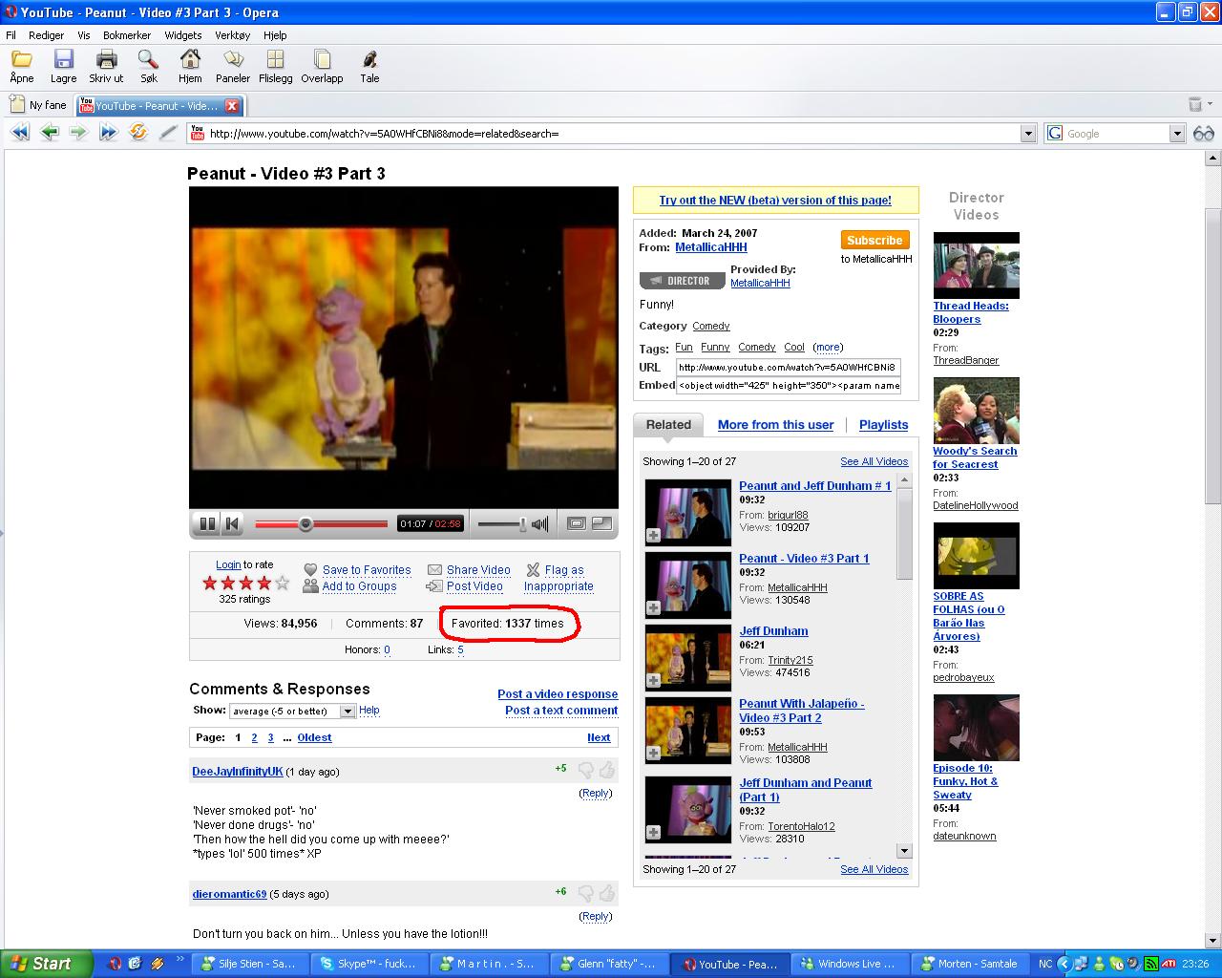Screen dimensions: 1222x978
Task: Open Jeff Dunham 06:21 video thumbnail
Action: [x=688, y=658]
